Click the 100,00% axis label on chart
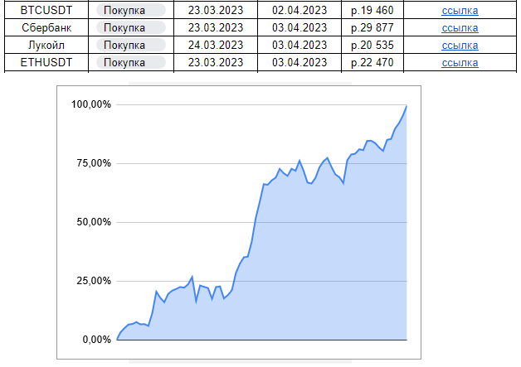The width and height of the screenshot is (521, 367). (x=91, y=104)
